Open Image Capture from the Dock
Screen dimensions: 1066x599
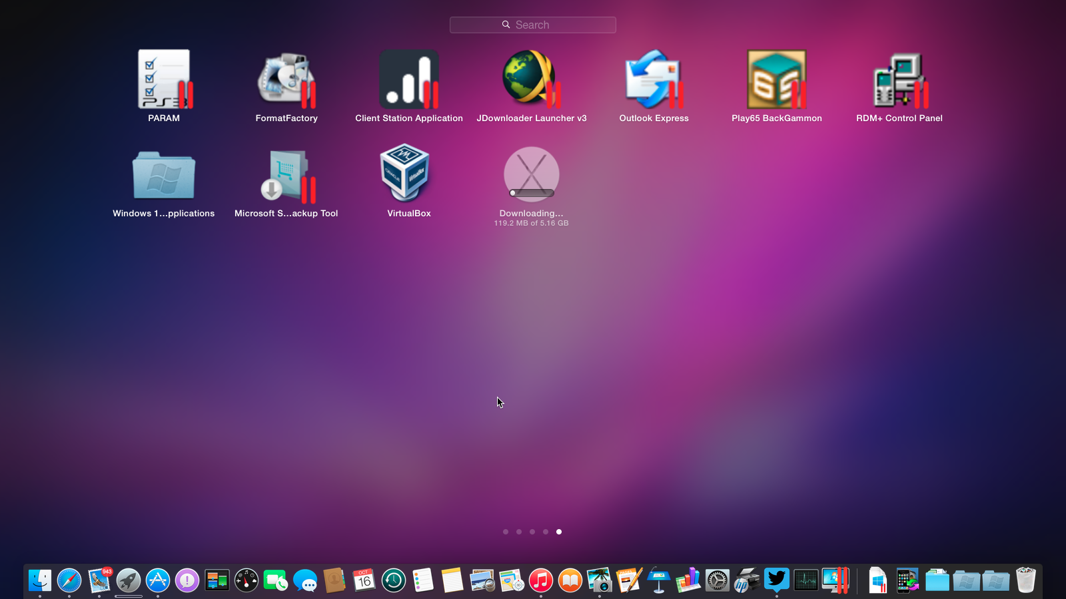[600, 580]
